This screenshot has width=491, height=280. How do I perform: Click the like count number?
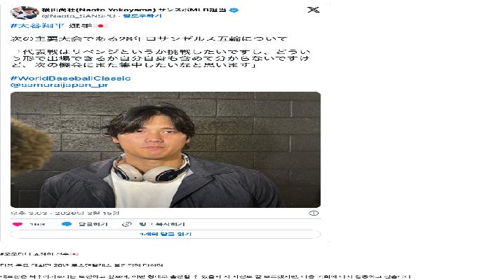[37, 224]
